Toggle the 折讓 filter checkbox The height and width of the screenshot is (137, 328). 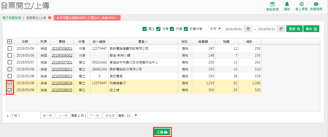click(x=172, y=29)
